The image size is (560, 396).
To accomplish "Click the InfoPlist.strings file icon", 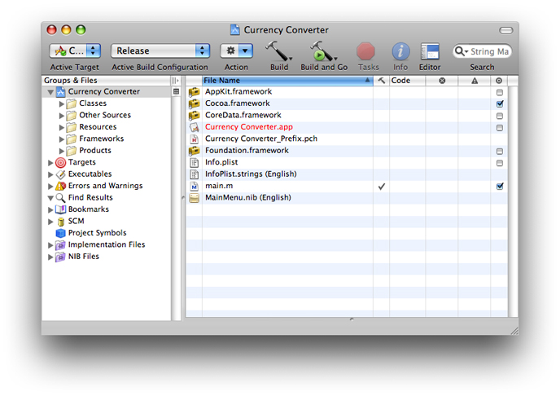I will coord(195,174).
